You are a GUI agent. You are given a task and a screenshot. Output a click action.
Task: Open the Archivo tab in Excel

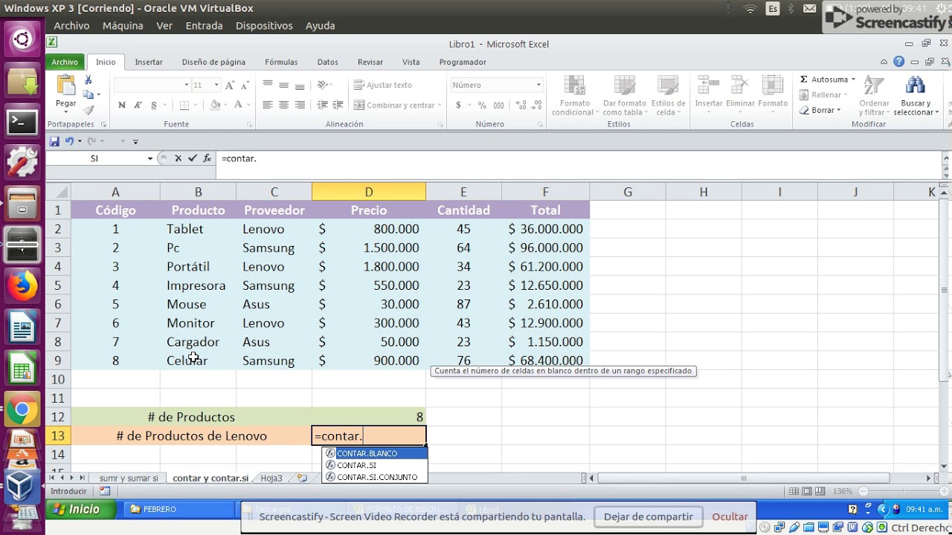click(x=64, y=62)
